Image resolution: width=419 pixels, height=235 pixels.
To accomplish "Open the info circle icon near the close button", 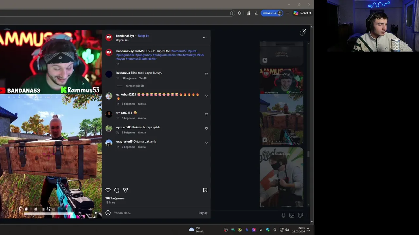I will pos(302,33).
